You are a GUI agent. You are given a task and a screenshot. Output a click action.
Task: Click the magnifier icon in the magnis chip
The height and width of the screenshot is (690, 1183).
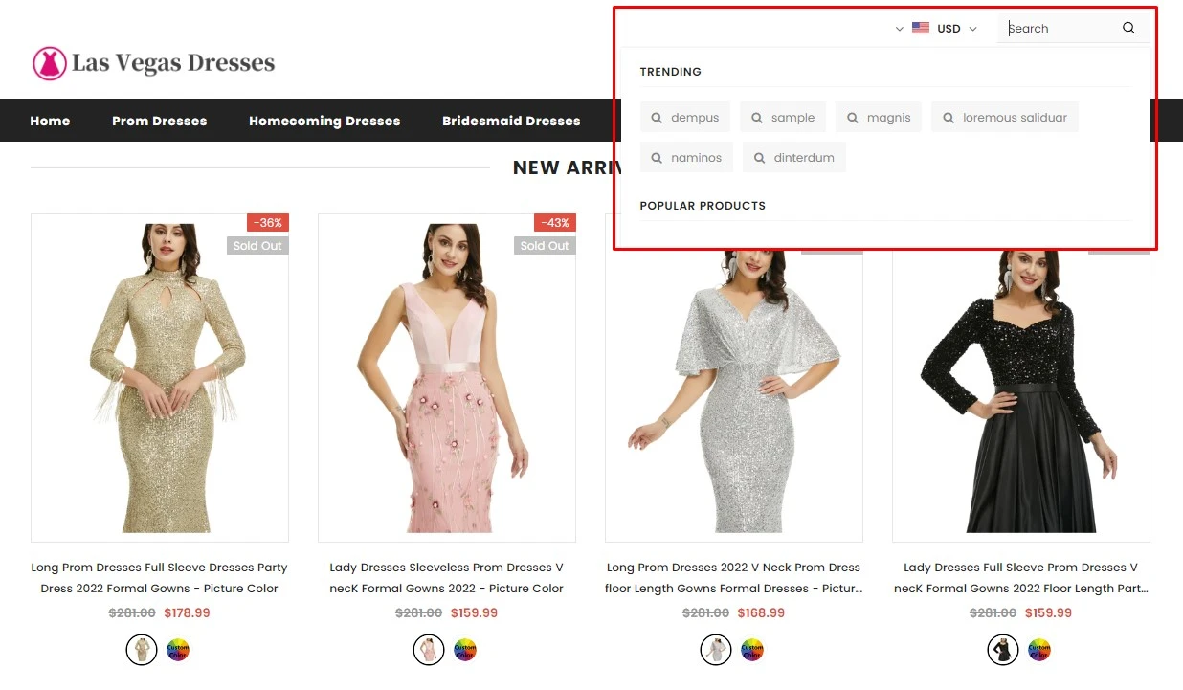852,117
